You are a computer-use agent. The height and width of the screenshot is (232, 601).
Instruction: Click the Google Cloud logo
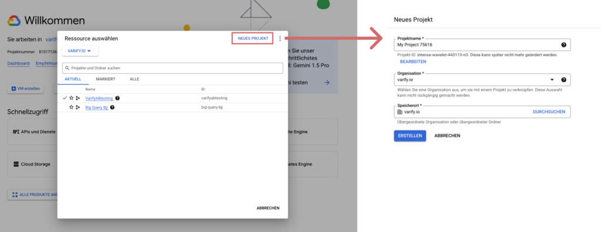tap(14, 21)
